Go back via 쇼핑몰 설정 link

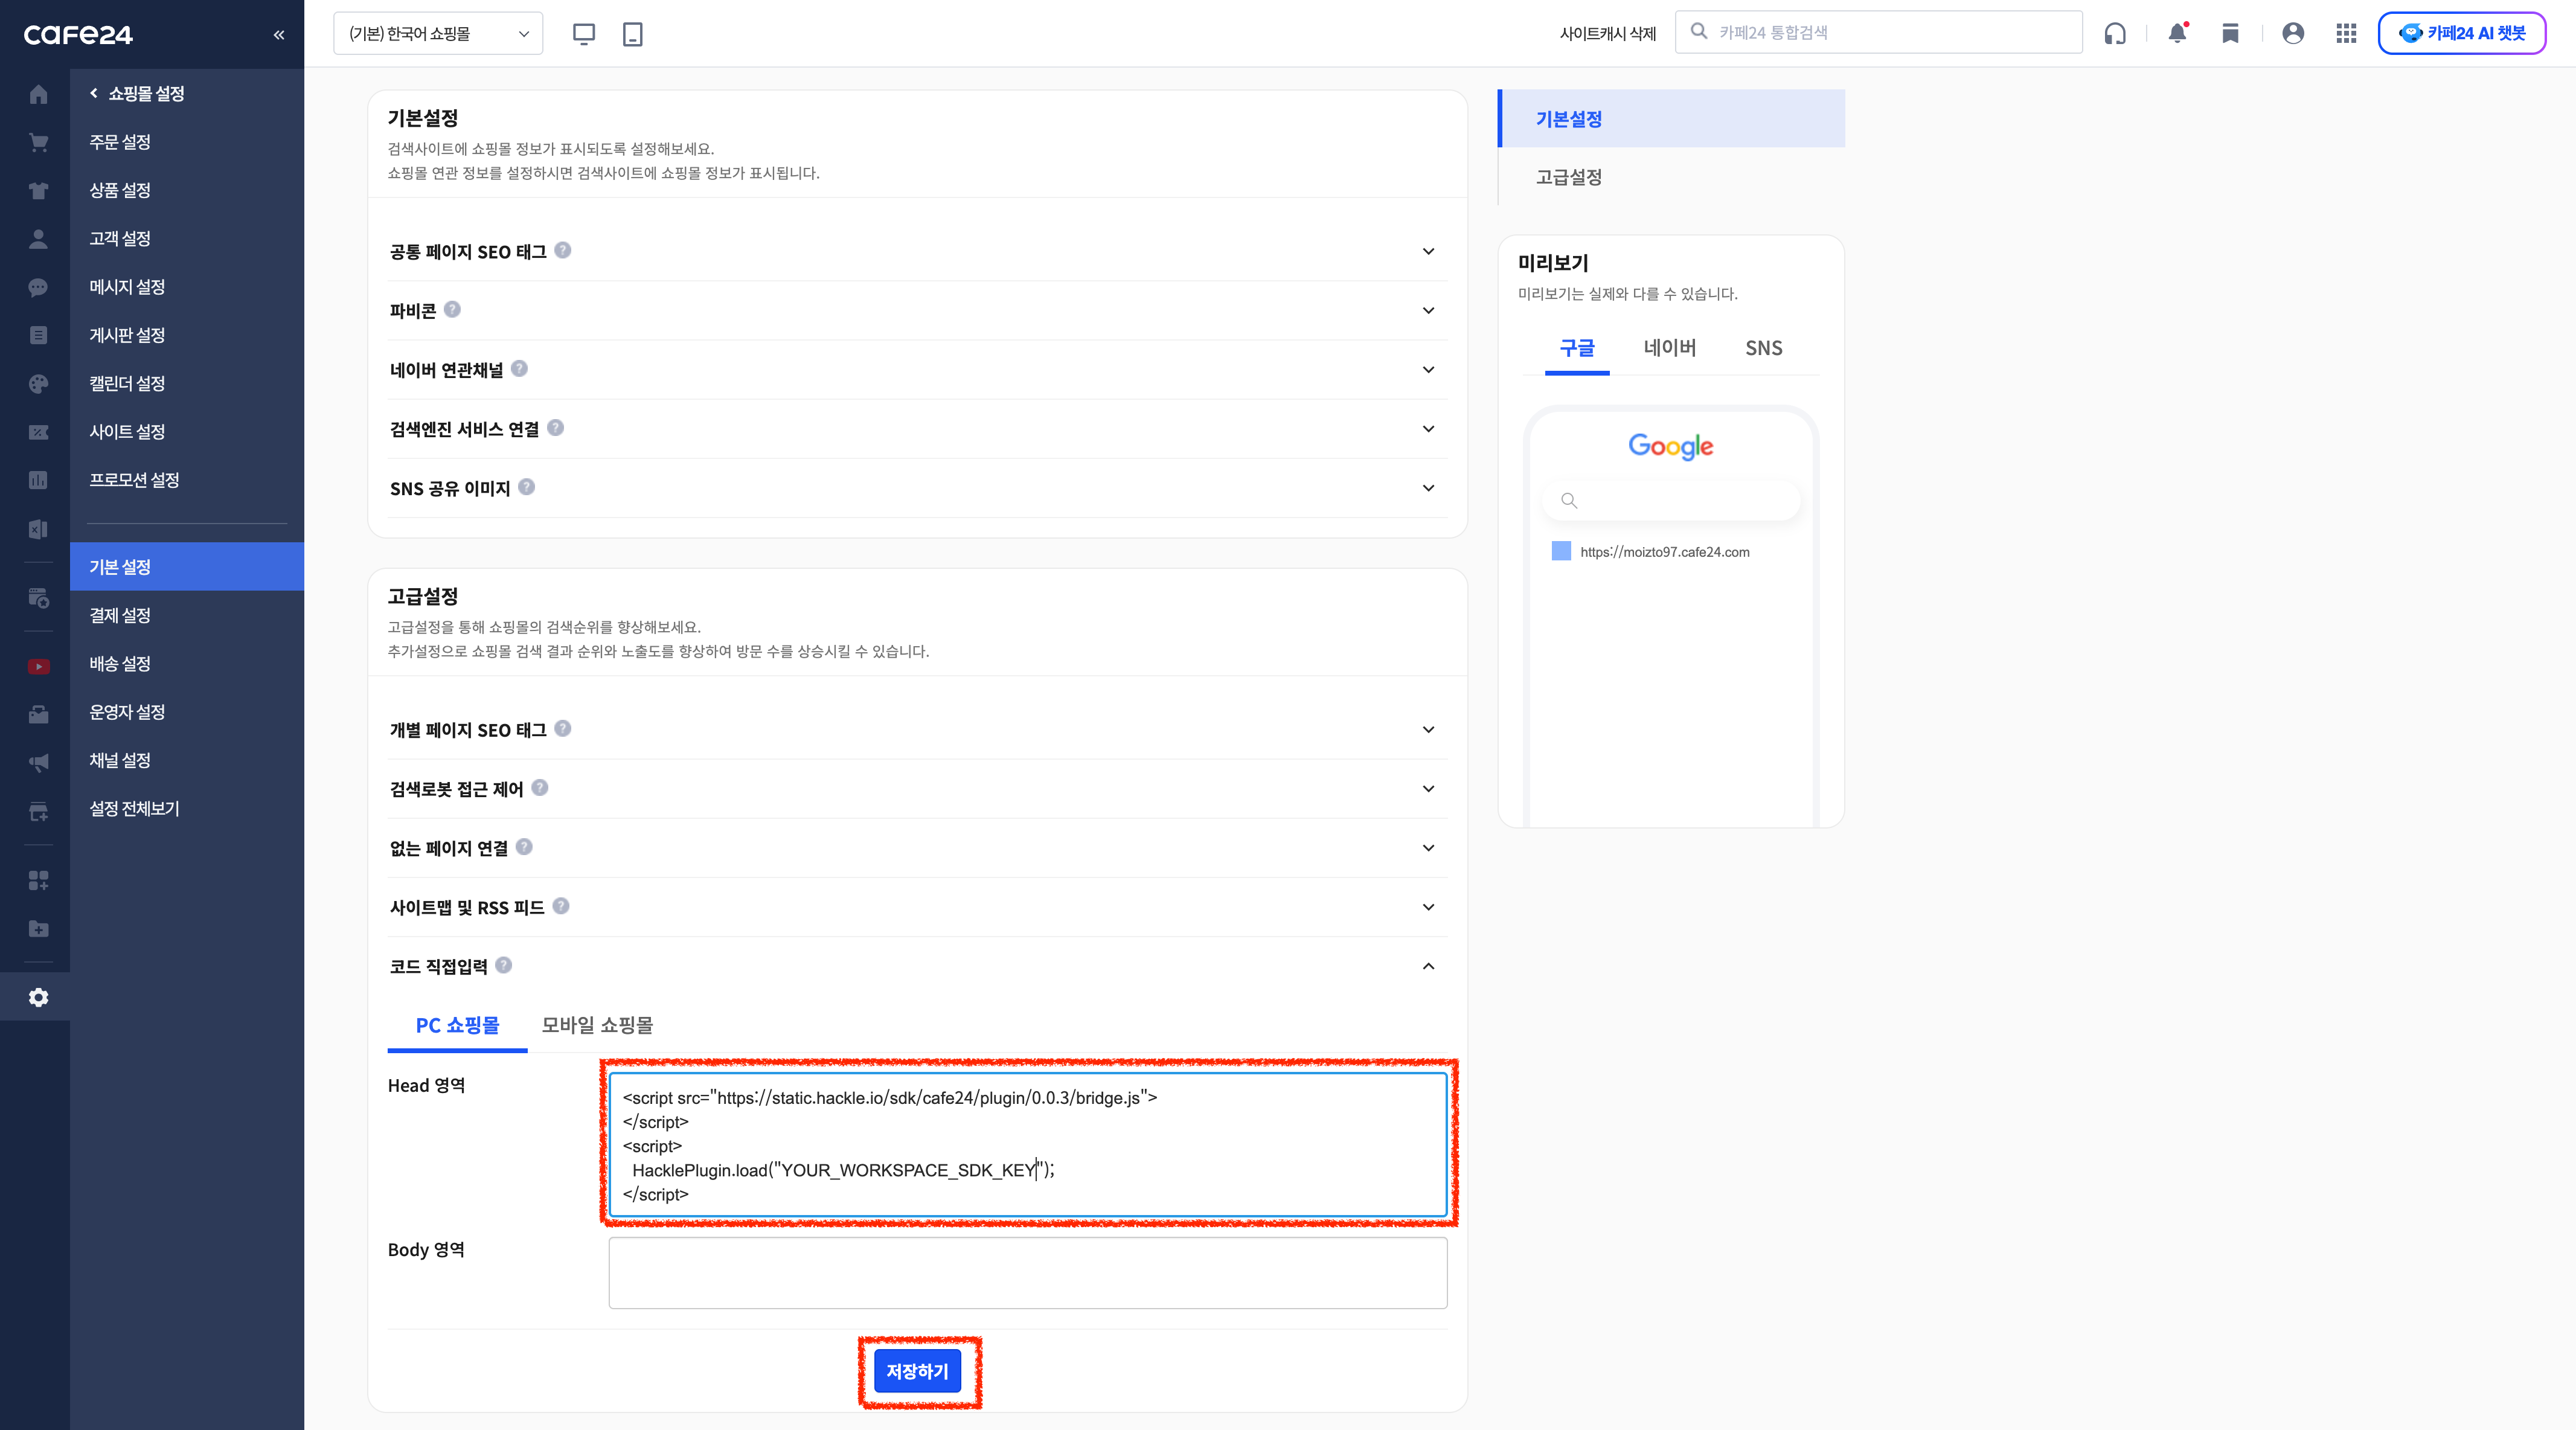point(138,93)
